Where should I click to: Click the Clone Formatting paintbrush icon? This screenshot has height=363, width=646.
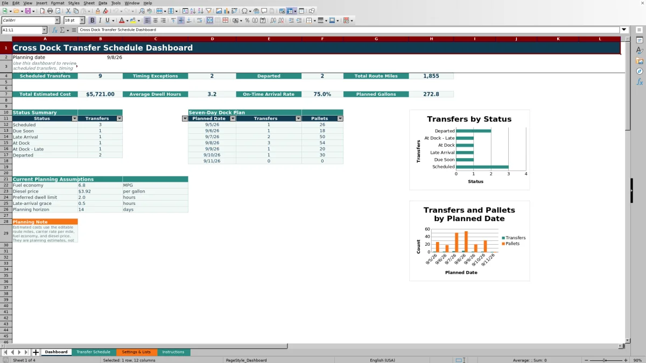[x=98, y=11]
